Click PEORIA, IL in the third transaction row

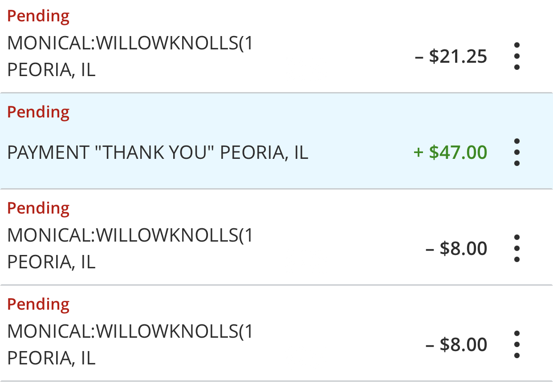pyautogui.click(x=51, y=262)
